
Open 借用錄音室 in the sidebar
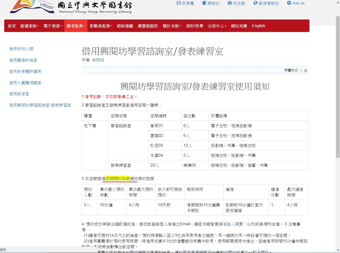(19, 94)
